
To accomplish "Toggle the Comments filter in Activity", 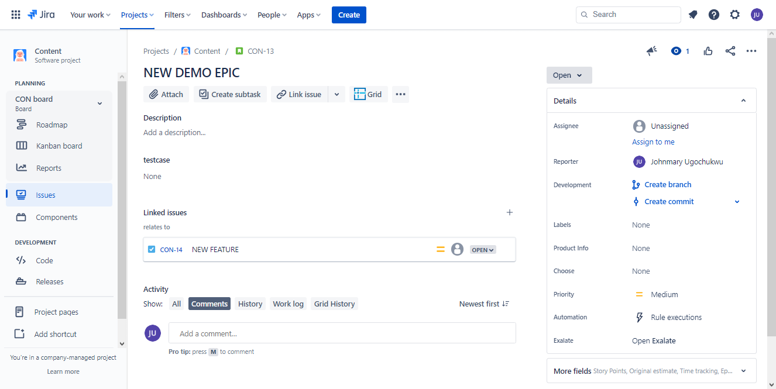I will (209, 303).
